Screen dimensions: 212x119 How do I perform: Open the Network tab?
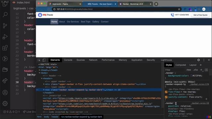(x=93, y=60)
